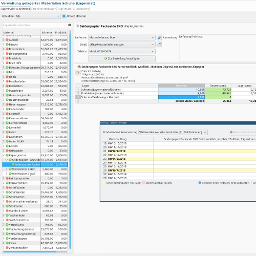The width and height of the screenshot is (256, 256).
Task: Click the Bestellen column header
Action: pos(181,86)
